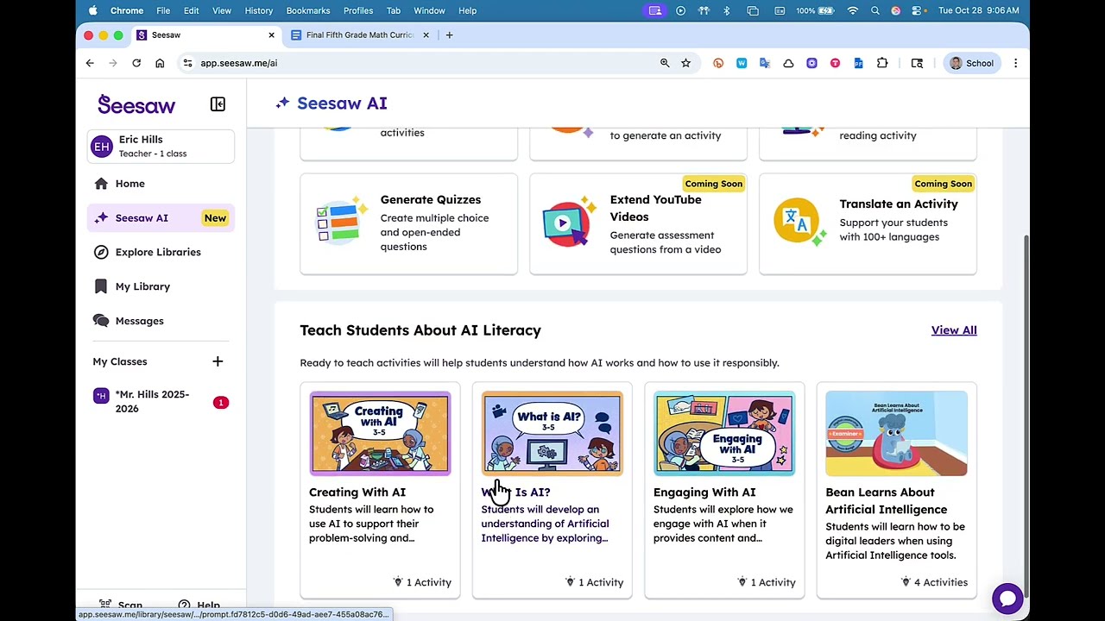Select Seesaw AI in sidebar
Image resolution: width=1105 pixels, height=621 pixels.
pyautogui.click(x=161, y=218)
